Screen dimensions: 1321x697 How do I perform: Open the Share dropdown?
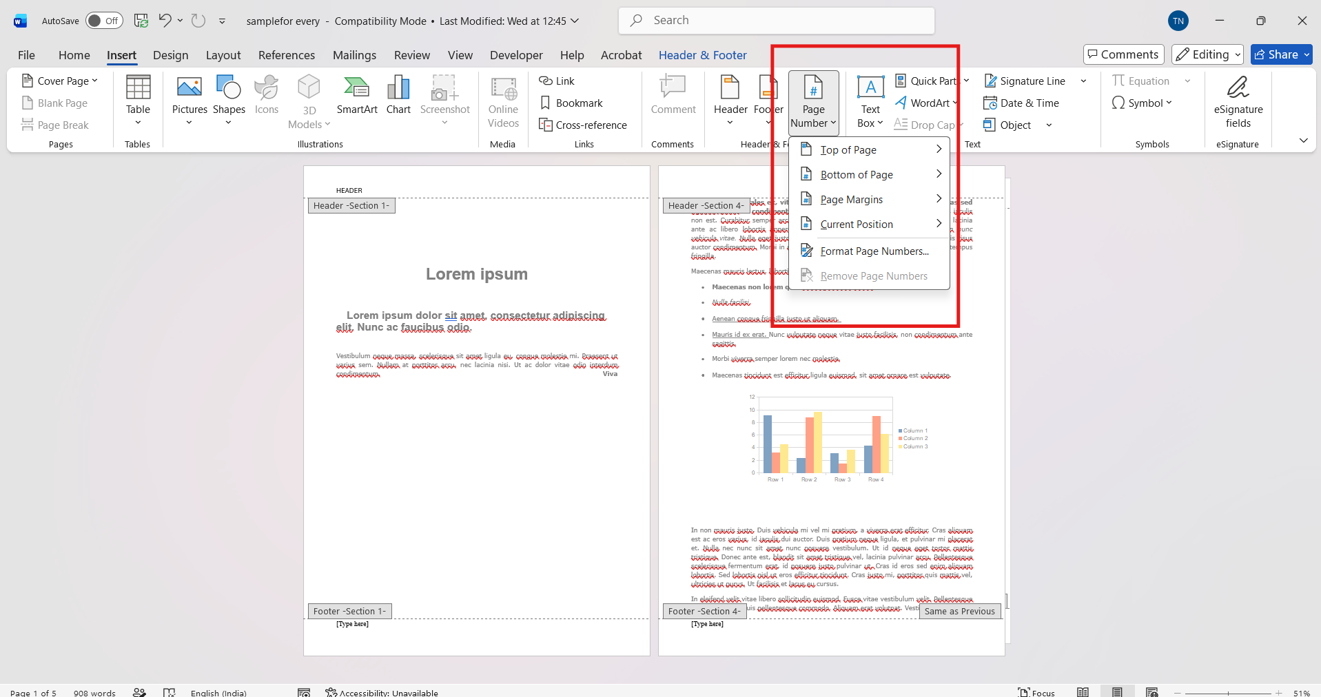click(1306, 54)
